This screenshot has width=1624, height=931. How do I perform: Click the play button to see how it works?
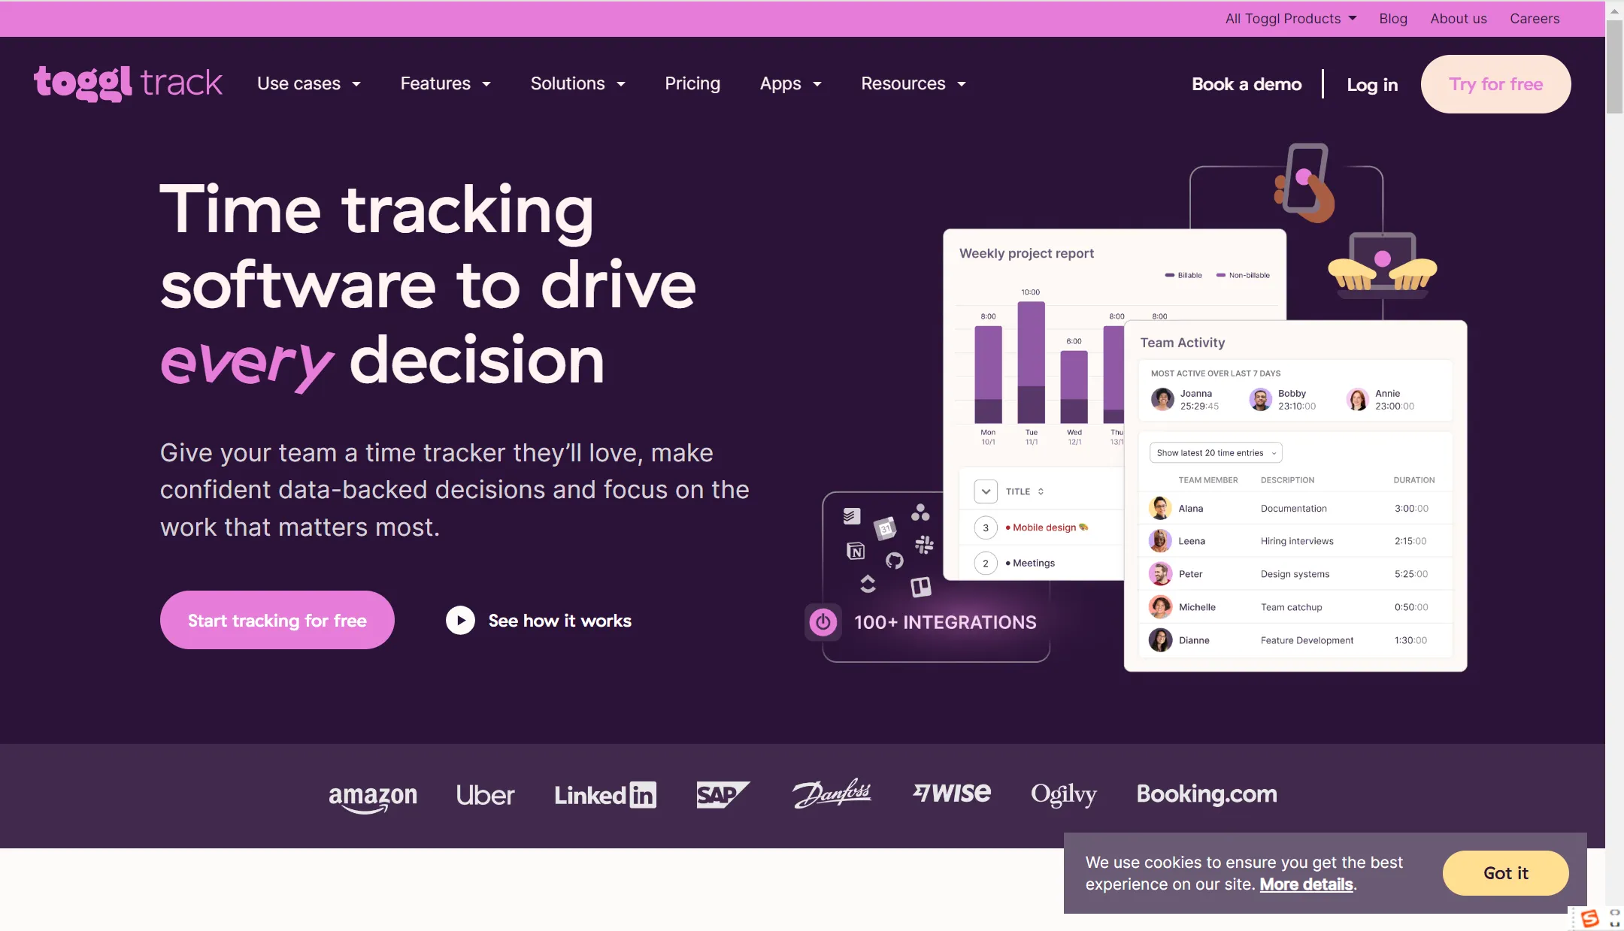pos(459,620)
